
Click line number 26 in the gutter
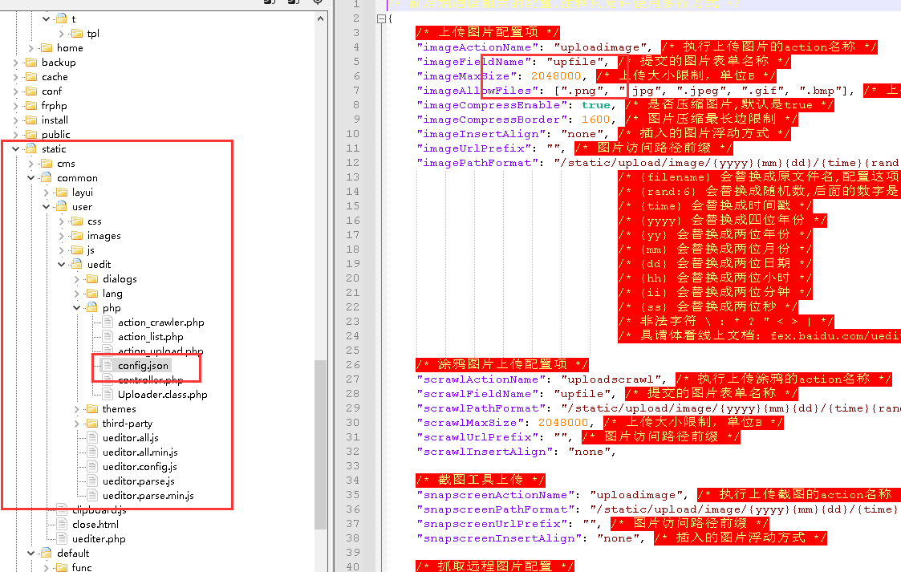353,365
